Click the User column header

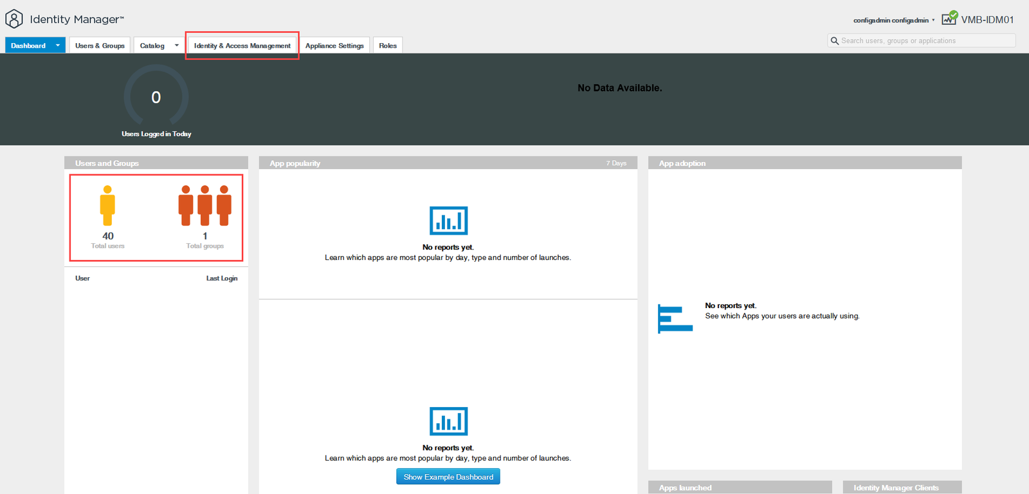[x=82, y=279]
